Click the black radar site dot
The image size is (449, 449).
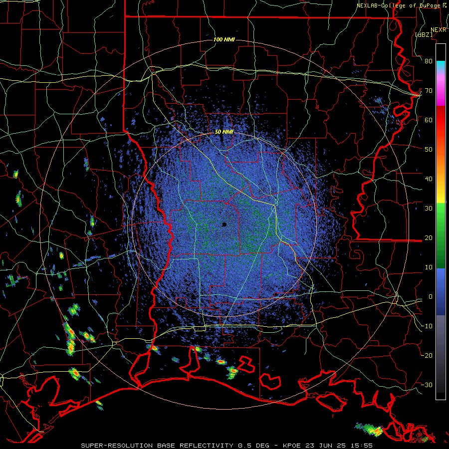[224, 224]
